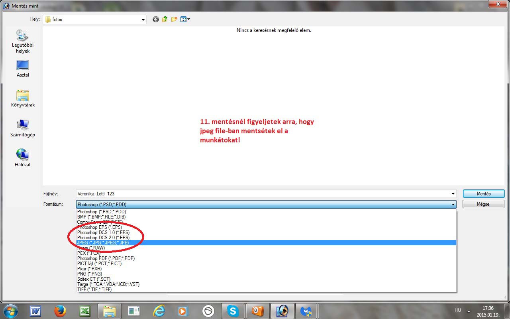Click the Back navigation arrow icon

(156, 19)
